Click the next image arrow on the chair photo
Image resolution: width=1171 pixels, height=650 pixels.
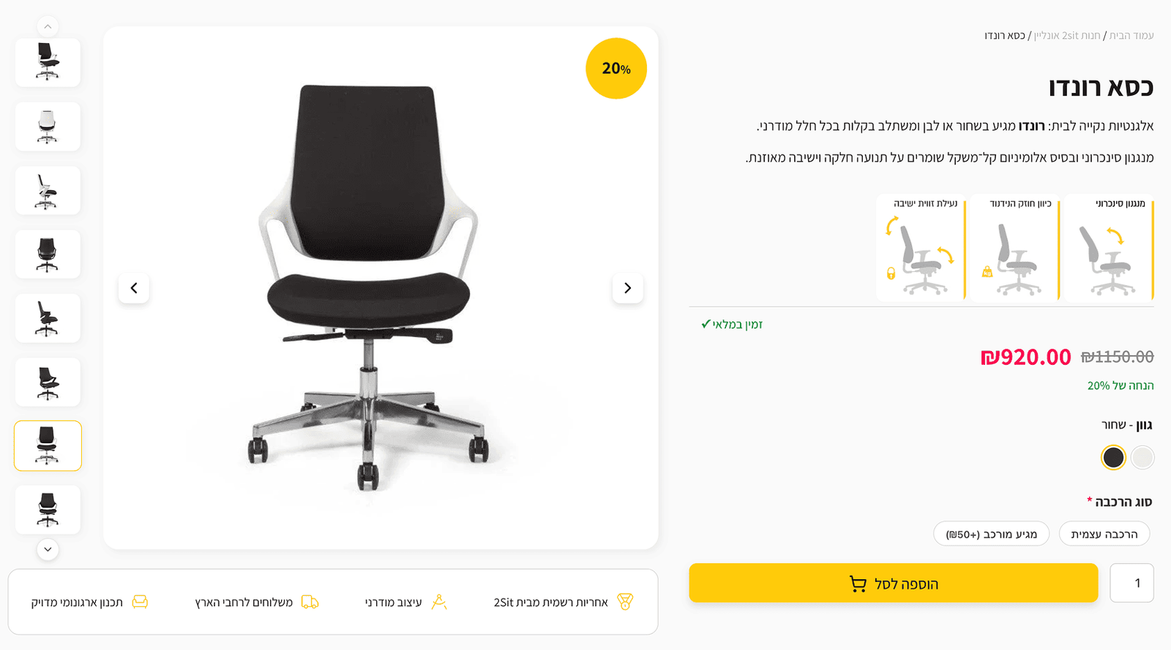pos(627,288)
